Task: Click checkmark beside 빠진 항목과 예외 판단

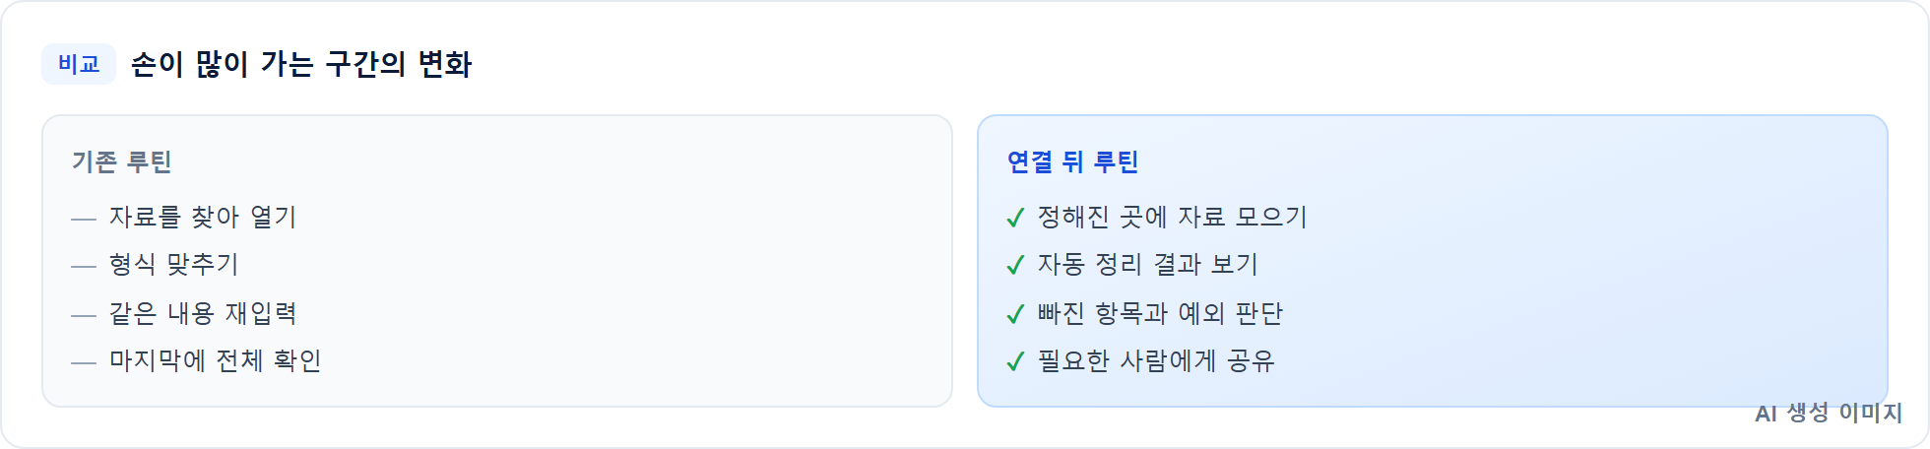Action: 1015,314
